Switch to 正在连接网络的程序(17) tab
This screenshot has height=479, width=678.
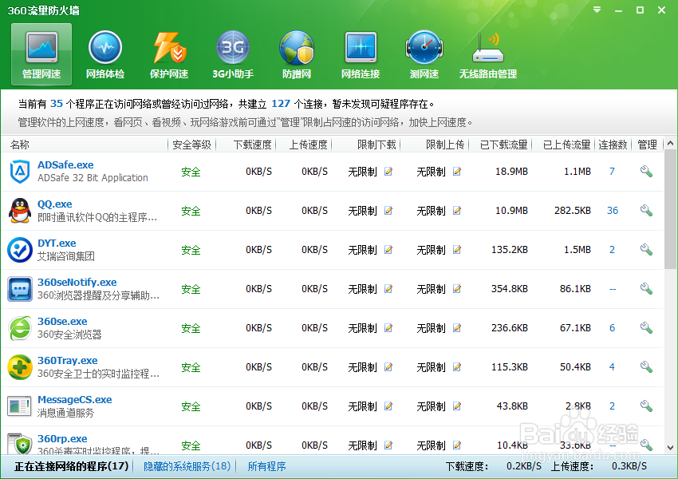coord(72,466)
